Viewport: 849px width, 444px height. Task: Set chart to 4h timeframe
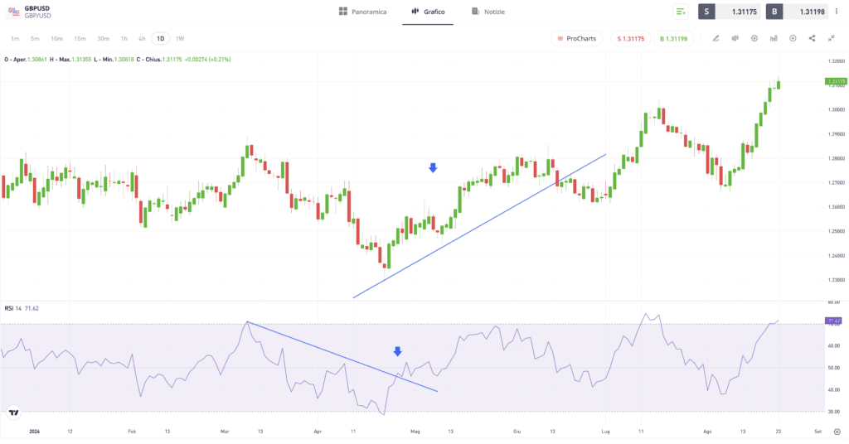(142, 38)
